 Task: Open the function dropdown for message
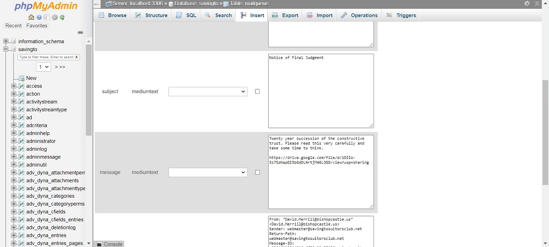(208, 172)
